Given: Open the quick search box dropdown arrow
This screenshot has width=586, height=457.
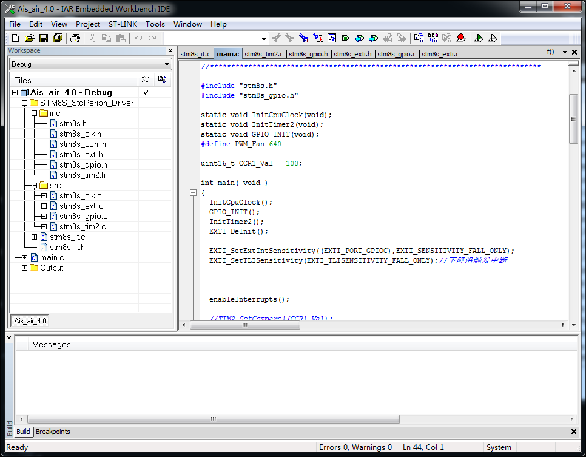Looking at the screenshot, I should click(x=264, y=38).
